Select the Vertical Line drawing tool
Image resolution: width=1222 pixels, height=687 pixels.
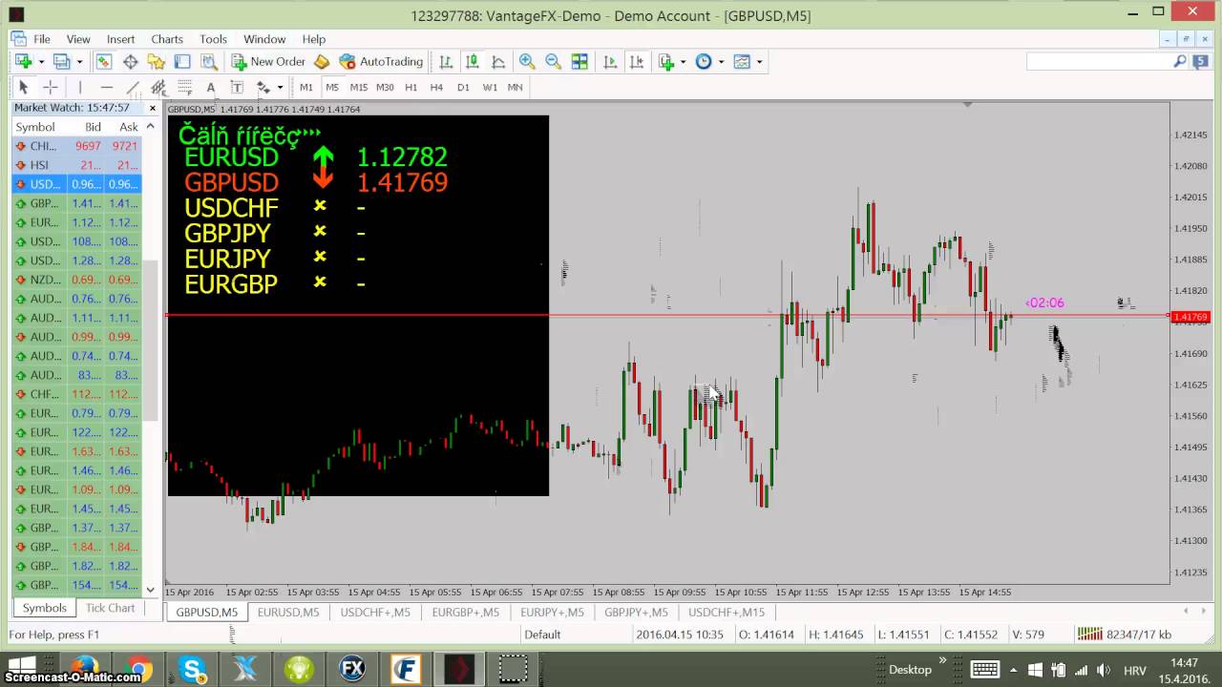coord(80,87)
